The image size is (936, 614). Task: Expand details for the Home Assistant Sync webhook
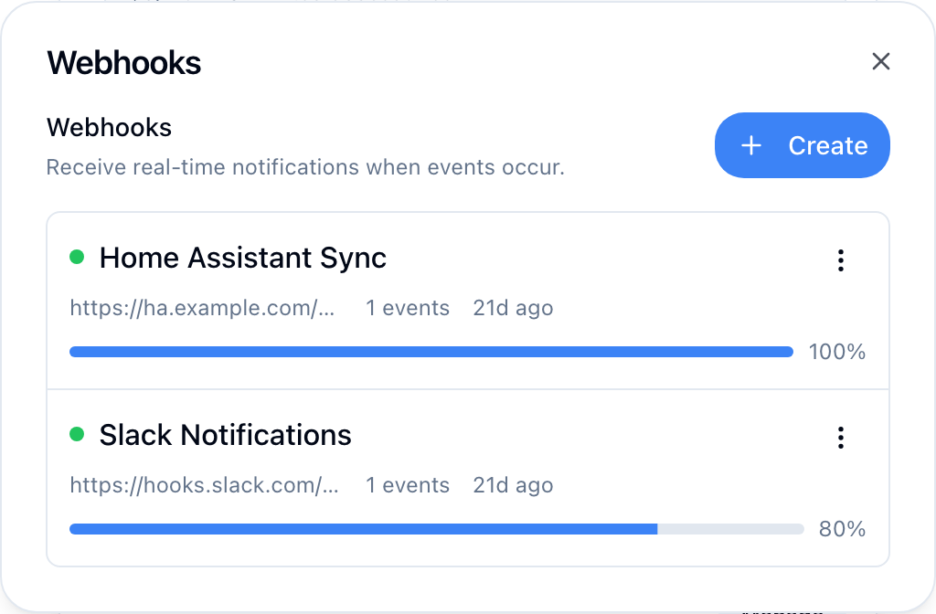(242, 258)
